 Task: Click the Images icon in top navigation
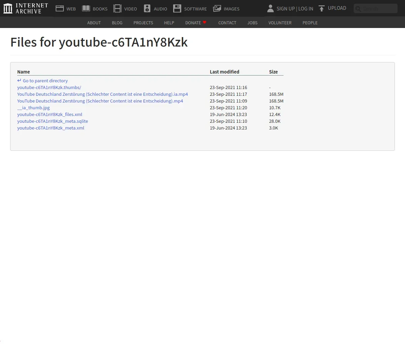coord(217,8)
